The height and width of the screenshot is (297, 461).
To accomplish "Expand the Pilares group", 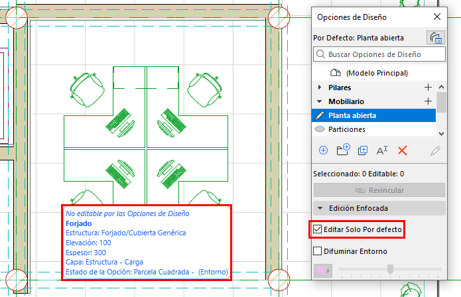I will click(320, 88).
